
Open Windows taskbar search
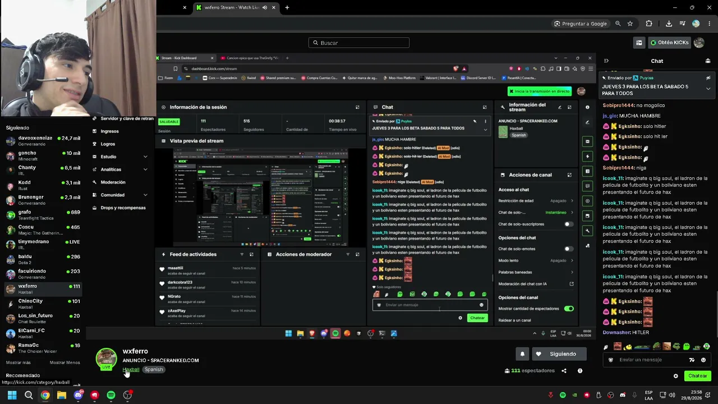point(29,395)
